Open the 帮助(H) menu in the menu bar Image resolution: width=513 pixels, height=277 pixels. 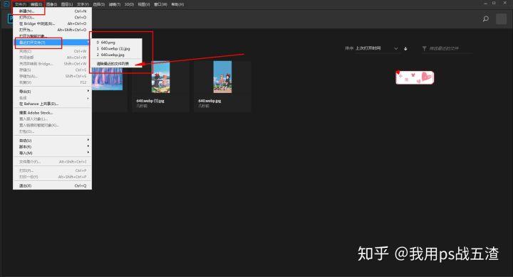[177, 4]
